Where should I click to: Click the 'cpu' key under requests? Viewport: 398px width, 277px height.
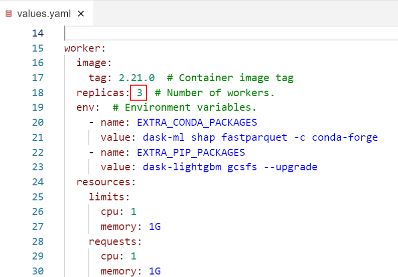(x=109, y=256)
